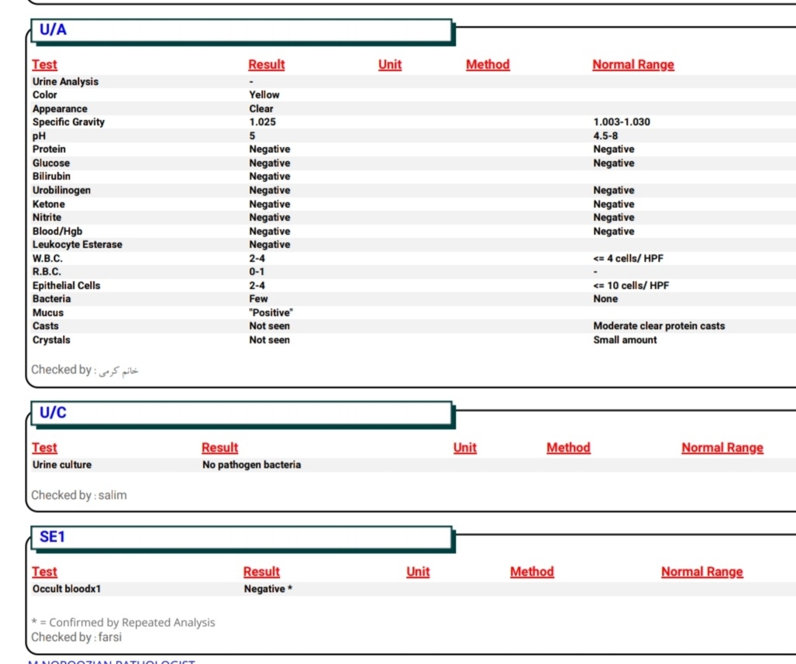Click the Occult bloodx1 test name
This screenshot has width=796, height=664.
67,589
